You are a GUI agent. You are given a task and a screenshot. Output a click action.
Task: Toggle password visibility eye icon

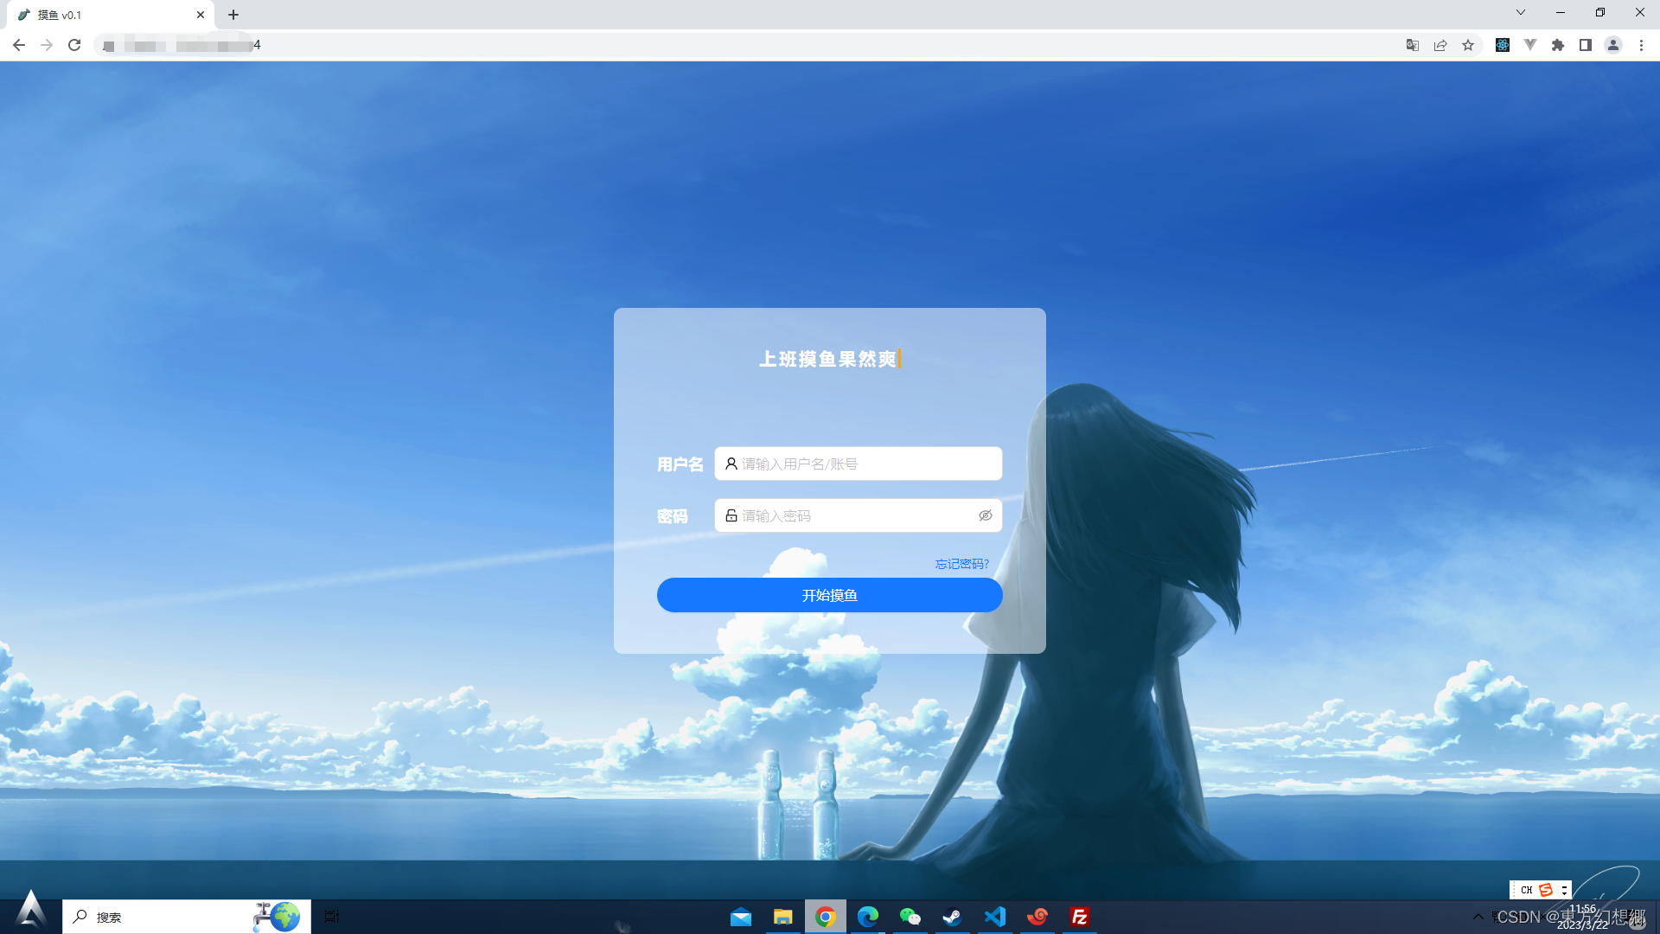pyautogui.click(x=985, y=515)
